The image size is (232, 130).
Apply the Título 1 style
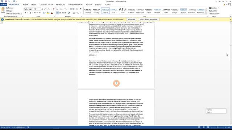pos(105,10)
